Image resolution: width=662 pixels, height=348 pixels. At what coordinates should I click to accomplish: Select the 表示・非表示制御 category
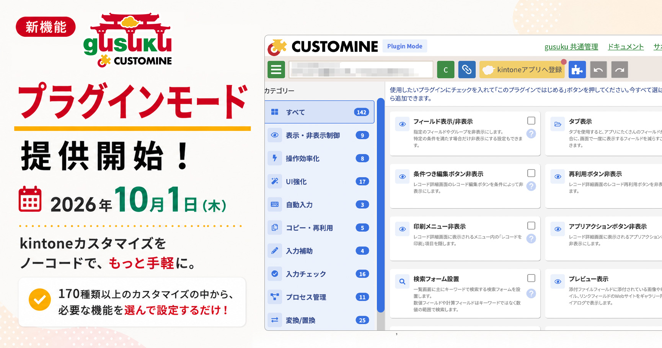tap(320, 135)
